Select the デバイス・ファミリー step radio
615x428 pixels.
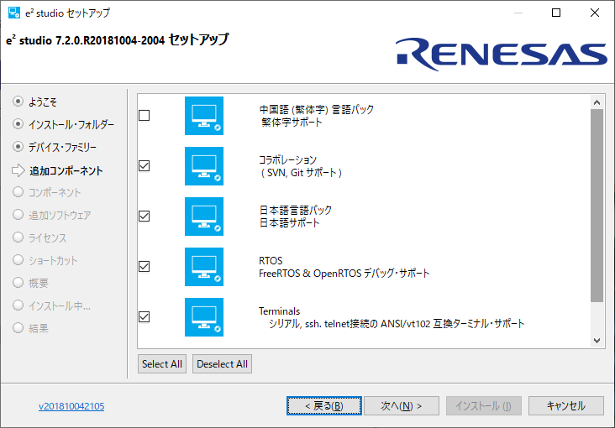(18, 147)
